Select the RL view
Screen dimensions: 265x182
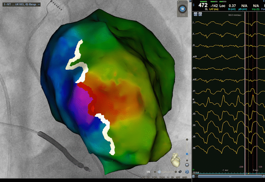(x=173, y=178)
